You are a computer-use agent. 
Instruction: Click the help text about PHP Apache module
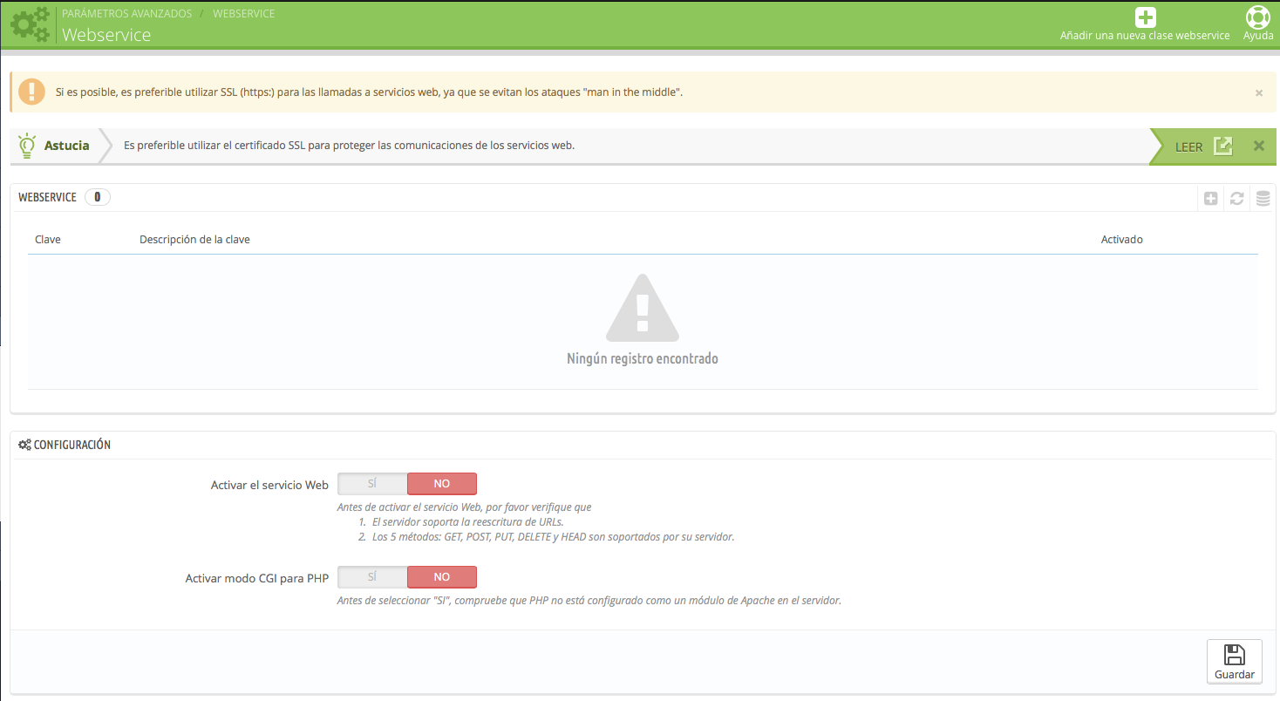point(589,600)
